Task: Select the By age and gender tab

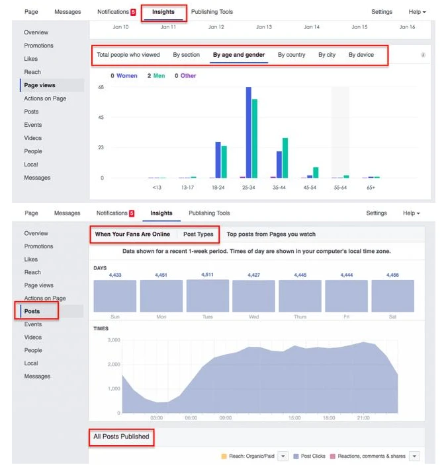Action: click(239, 55)
